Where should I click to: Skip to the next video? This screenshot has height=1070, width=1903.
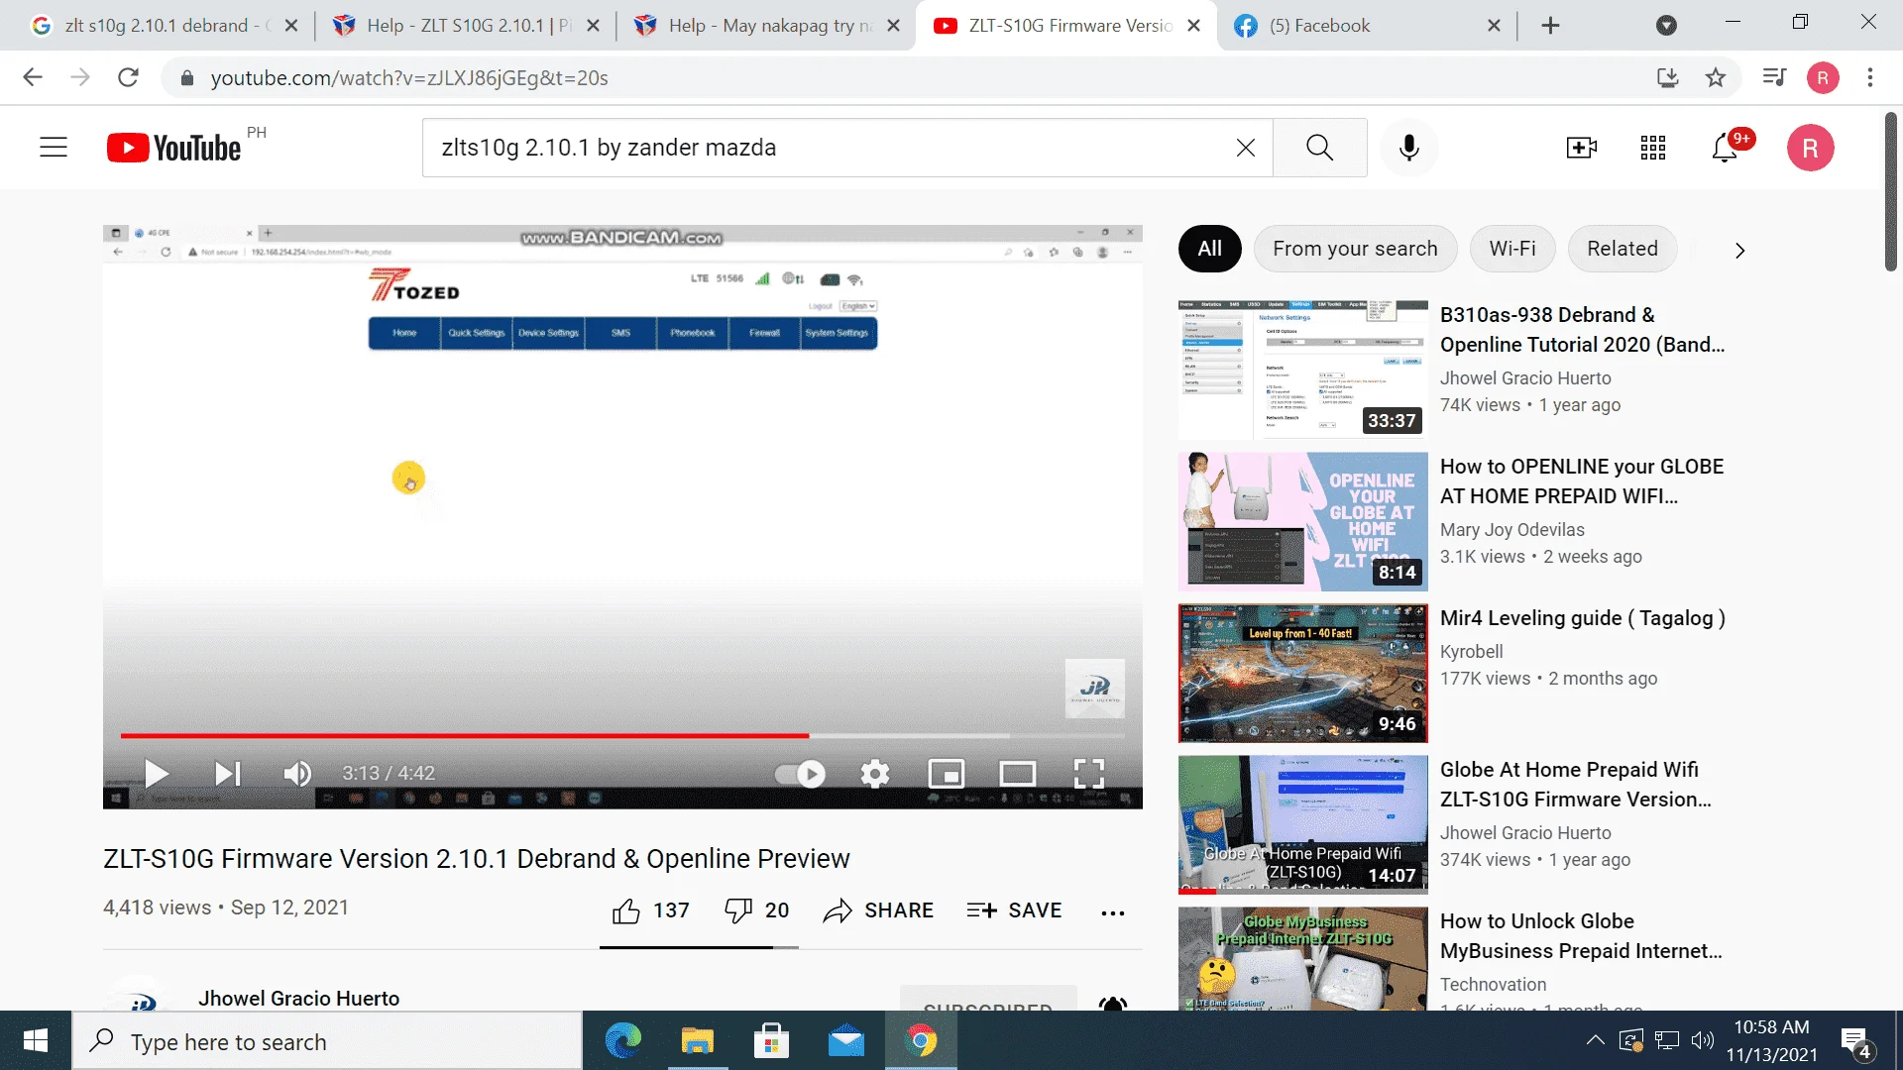pos(228,773)
